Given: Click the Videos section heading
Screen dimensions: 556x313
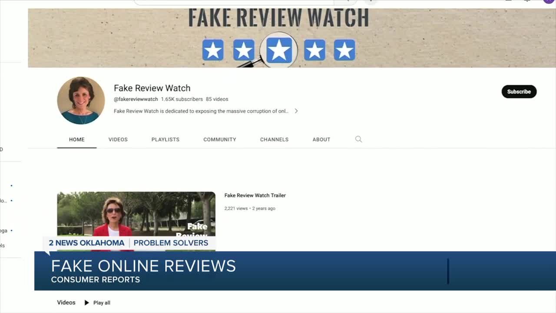Looking at the screenshot, I should (66, 303).
